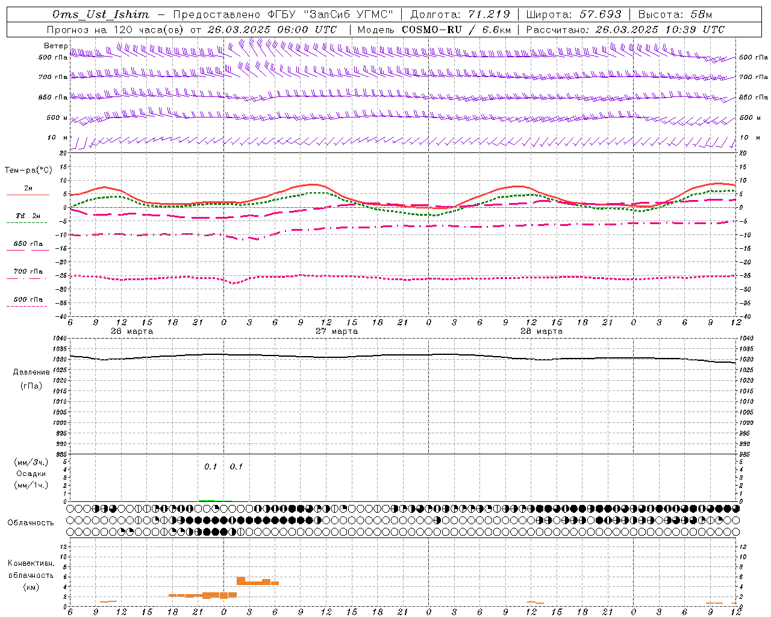
Task: Click the '850 гПа' temperature legend entry
Action: 28,244
